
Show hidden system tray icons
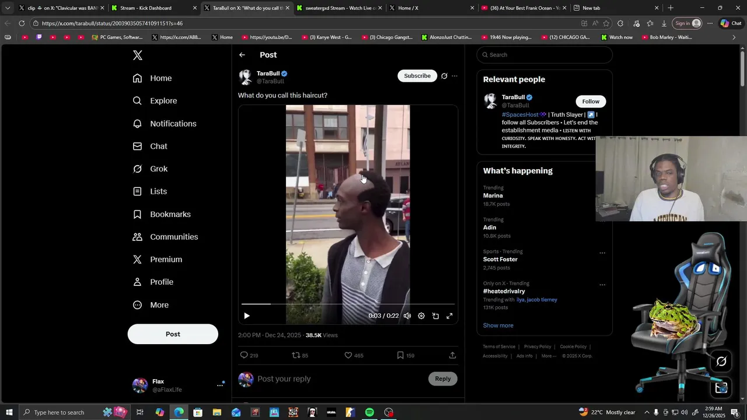[647, 412]
